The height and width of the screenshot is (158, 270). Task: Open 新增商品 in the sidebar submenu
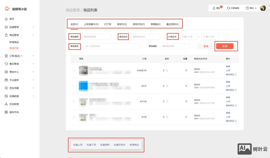tap(14, 42)
